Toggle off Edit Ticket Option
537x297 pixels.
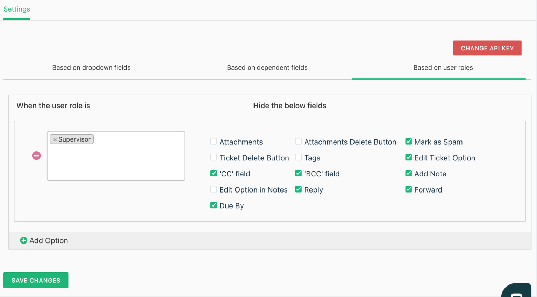[408, 157]
